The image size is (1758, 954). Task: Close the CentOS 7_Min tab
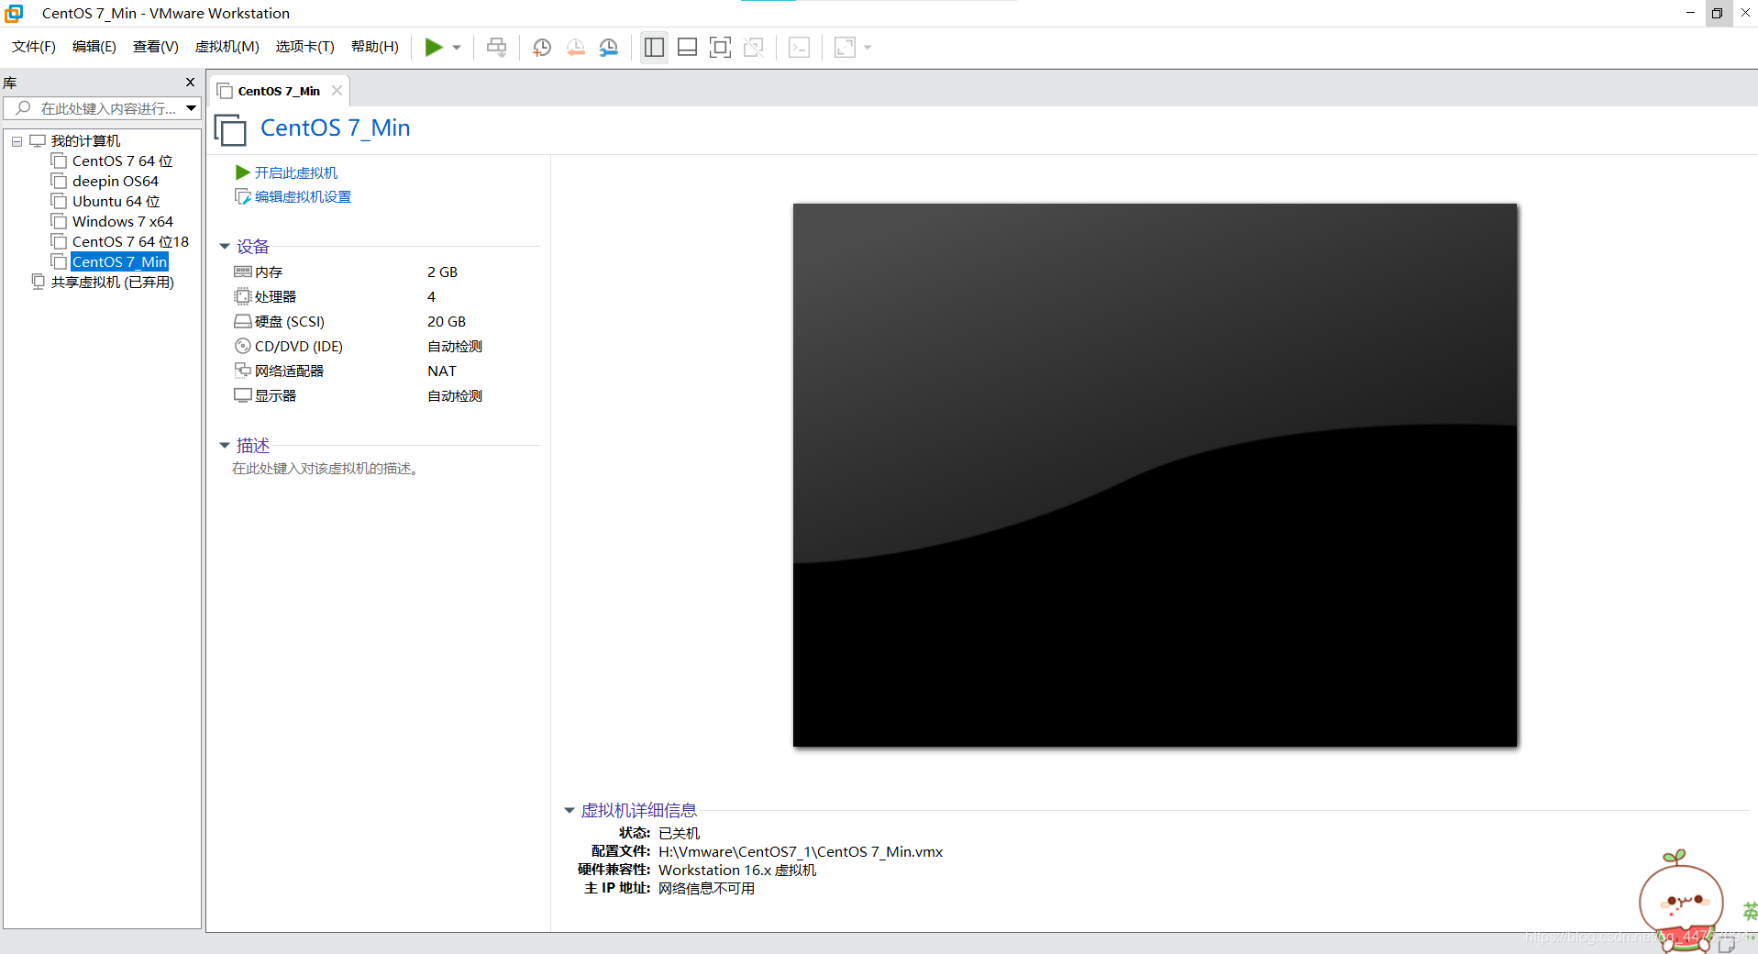pyautogui.click(x=337, y=91)
